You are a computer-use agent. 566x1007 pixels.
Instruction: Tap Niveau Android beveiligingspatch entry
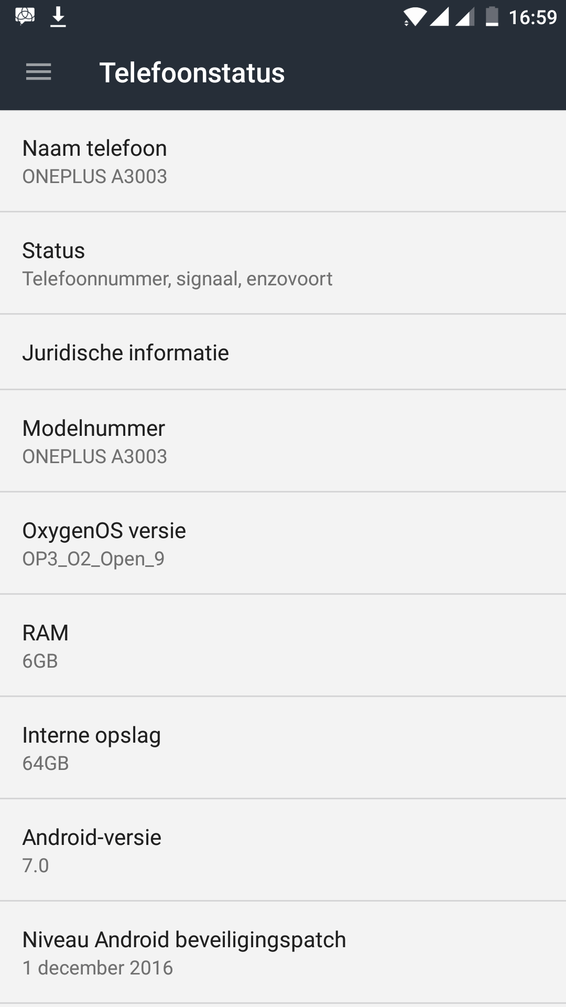[x=283, y=952]
